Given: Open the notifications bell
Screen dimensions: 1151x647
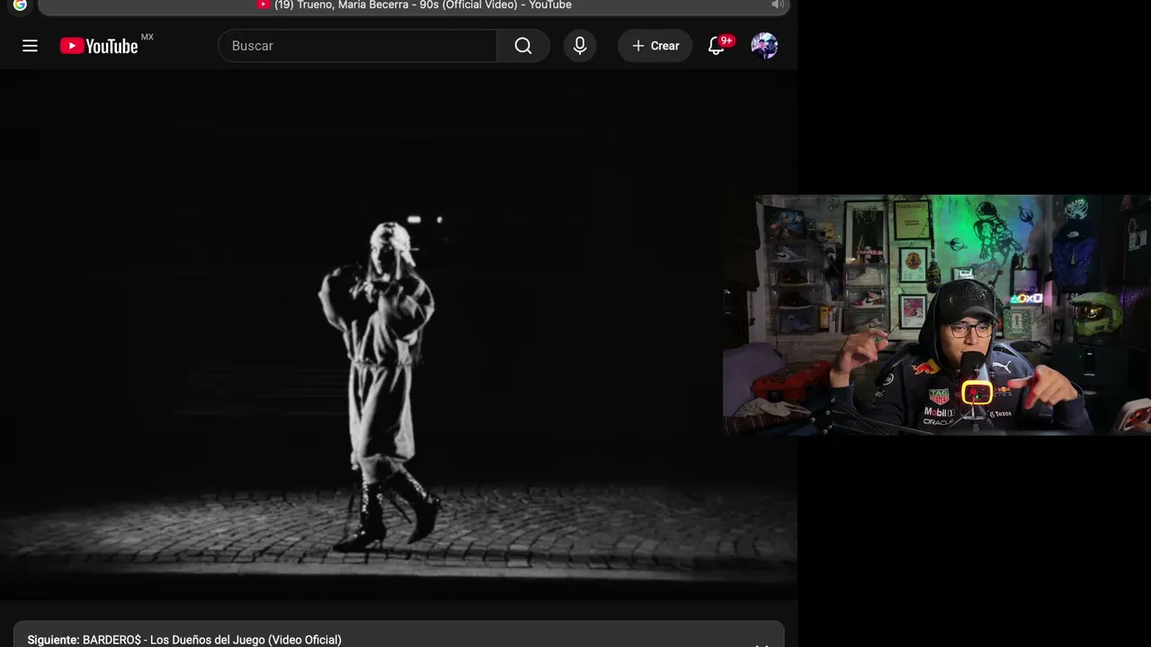Looking at the screenshot, I should 717,46.
